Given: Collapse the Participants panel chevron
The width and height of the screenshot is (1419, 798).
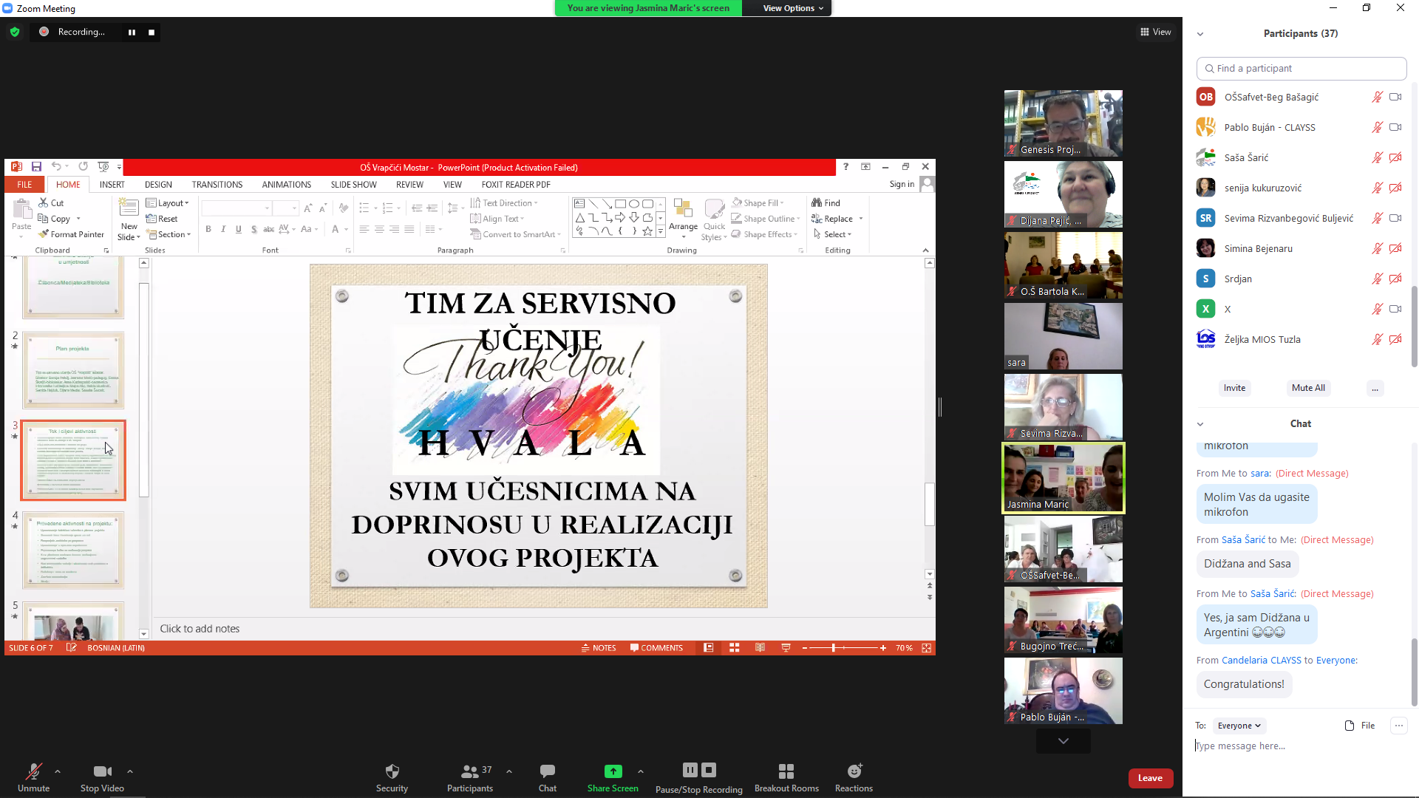Looking at the screenshot, I should pos(1200,34).
